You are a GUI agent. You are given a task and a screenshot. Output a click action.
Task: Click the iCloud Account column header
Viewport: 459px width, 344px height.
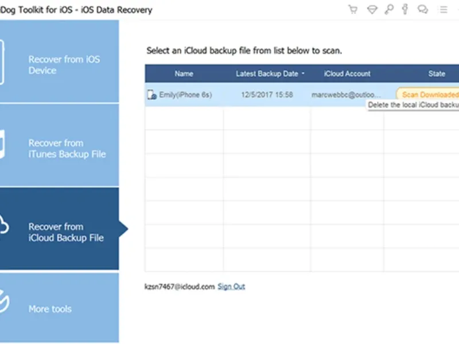coord(347,74)
